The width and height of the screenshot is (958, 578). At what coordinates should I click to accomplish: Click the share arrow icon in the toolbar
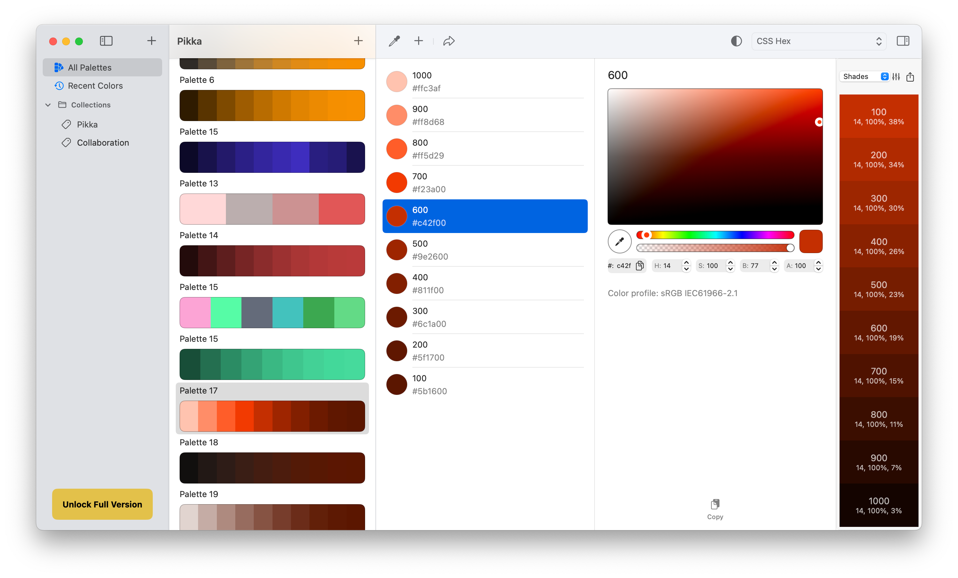coord(449,41)
